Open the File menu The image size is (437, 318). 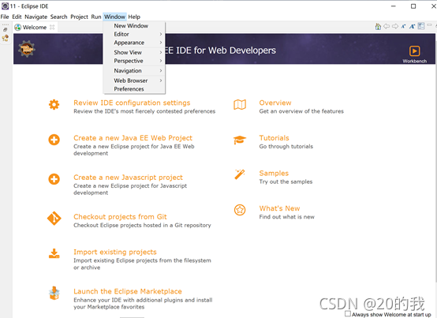pos(5,17)
